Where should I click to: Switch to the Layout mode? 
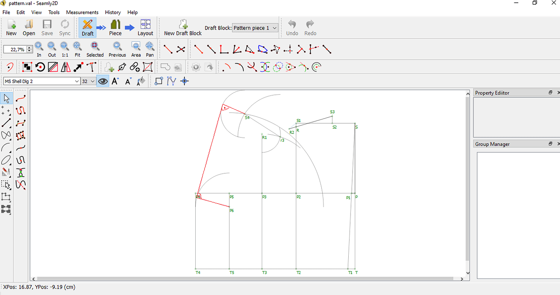[145, 27]
